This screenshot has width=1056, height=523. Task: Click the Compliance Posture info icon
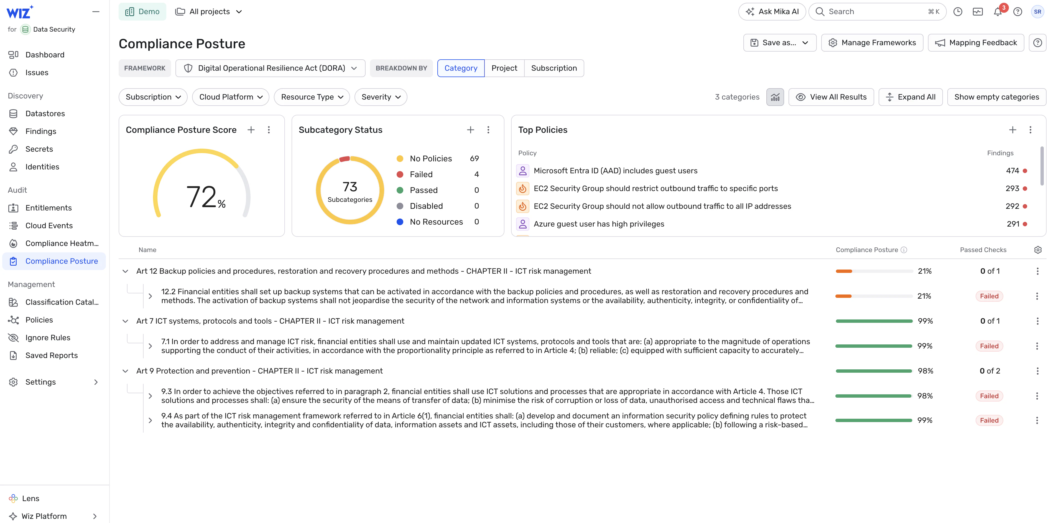(x=904, y=250)
